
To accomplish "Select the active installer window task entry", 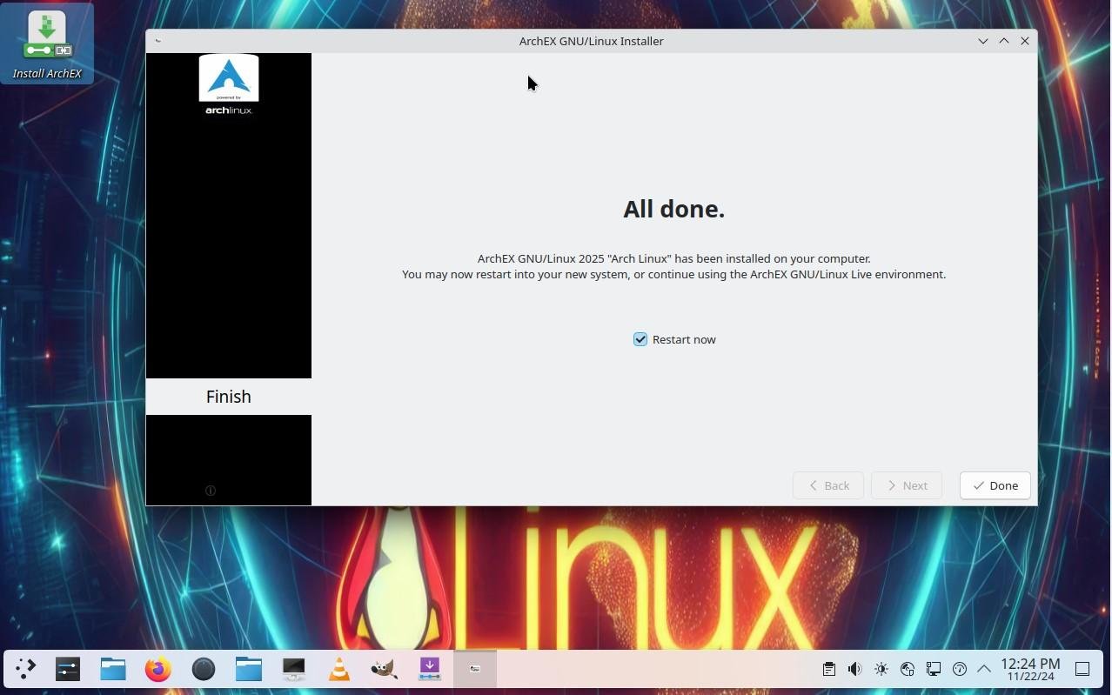I will pos(474,669).
